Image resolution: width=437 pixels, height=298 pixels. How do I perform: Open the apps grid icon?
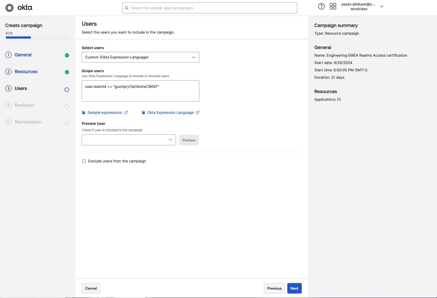pyautogui.click(x=333, y=6)
